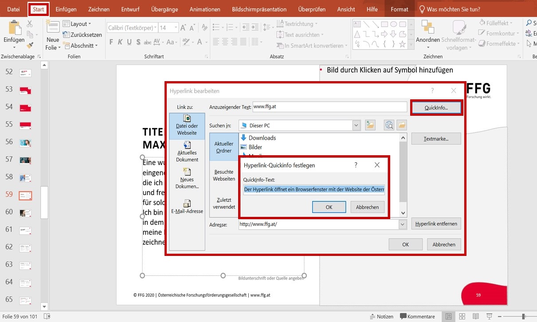Click the zoom out minus button
This screenshot has height=322, width=537.
501,316
